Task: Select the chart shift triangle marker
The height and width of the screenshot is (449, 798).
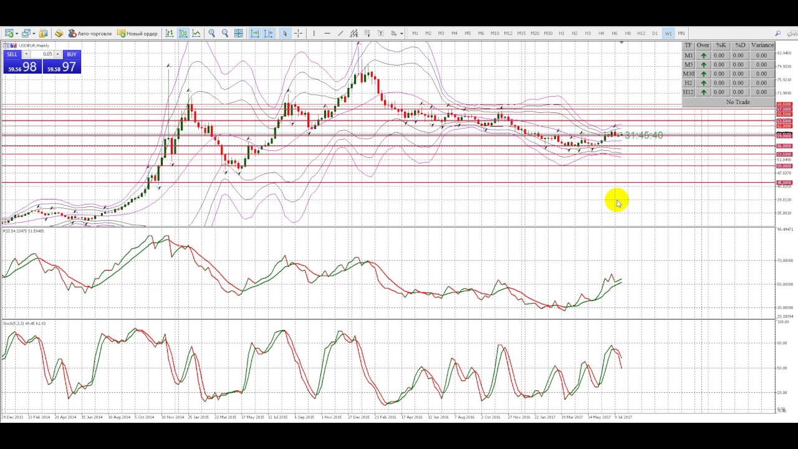Action: coord(622,42)
